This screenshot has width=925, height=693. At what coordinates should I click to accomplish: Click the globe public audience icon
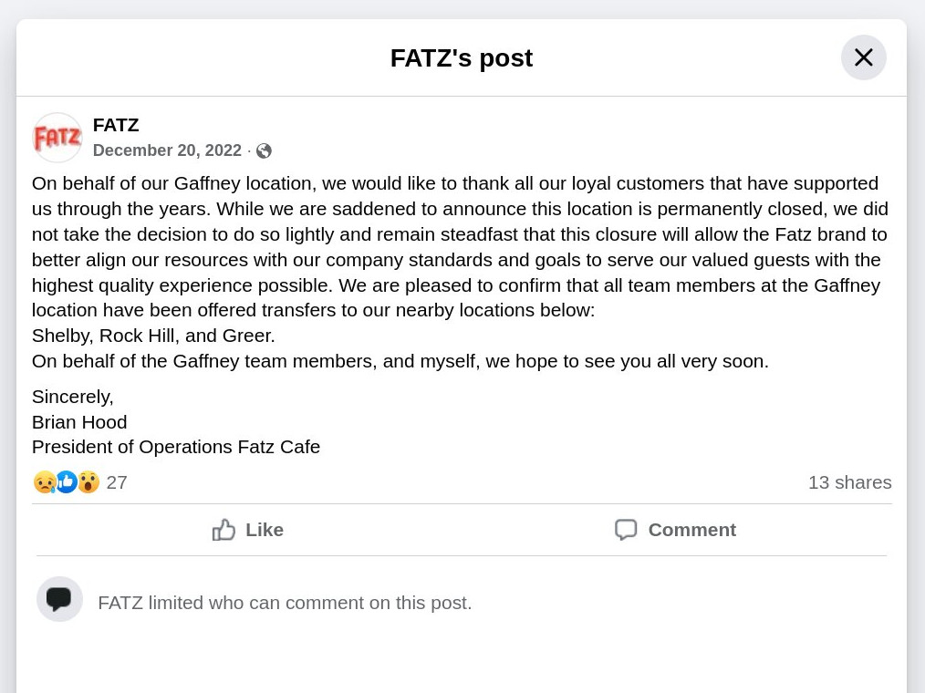coord(264,151)
